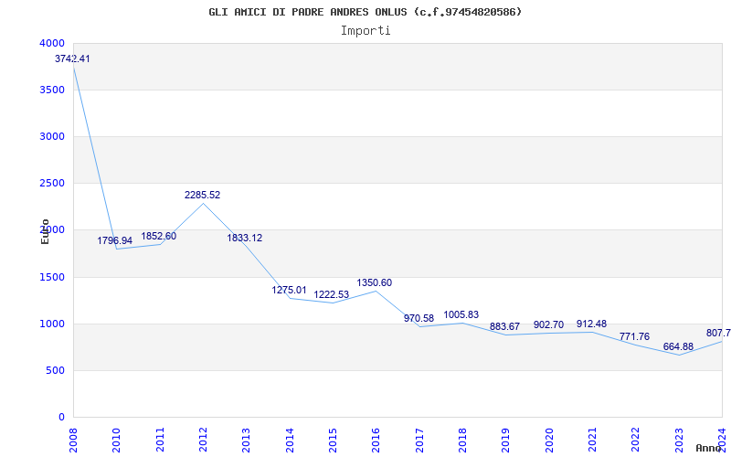Image resolution: width=731 pixels, height=457 pixels.
Task: Select the 1222.53 data label
Action: click(x=332, y=294)
